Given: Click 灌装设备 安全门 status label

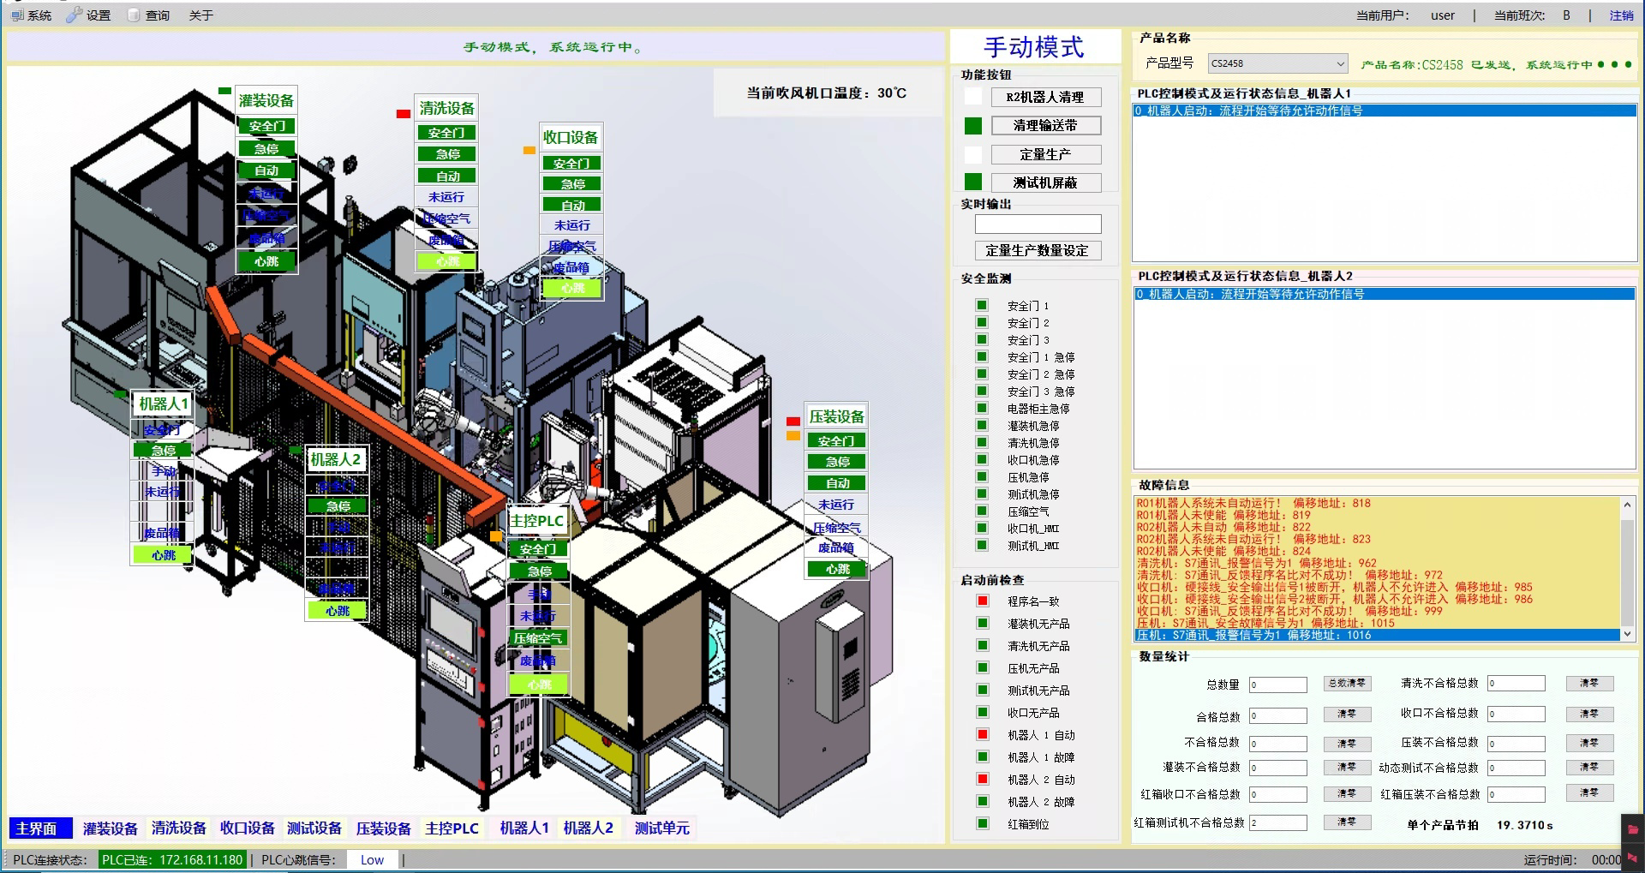Looking at the screenshot, I should click(266, 127).
